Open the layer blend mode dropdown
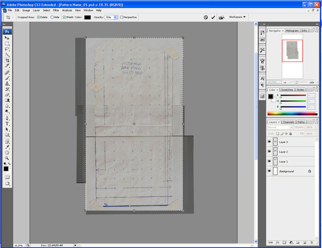The width and height of the screenshot is (322, 248). pos(280,127)
